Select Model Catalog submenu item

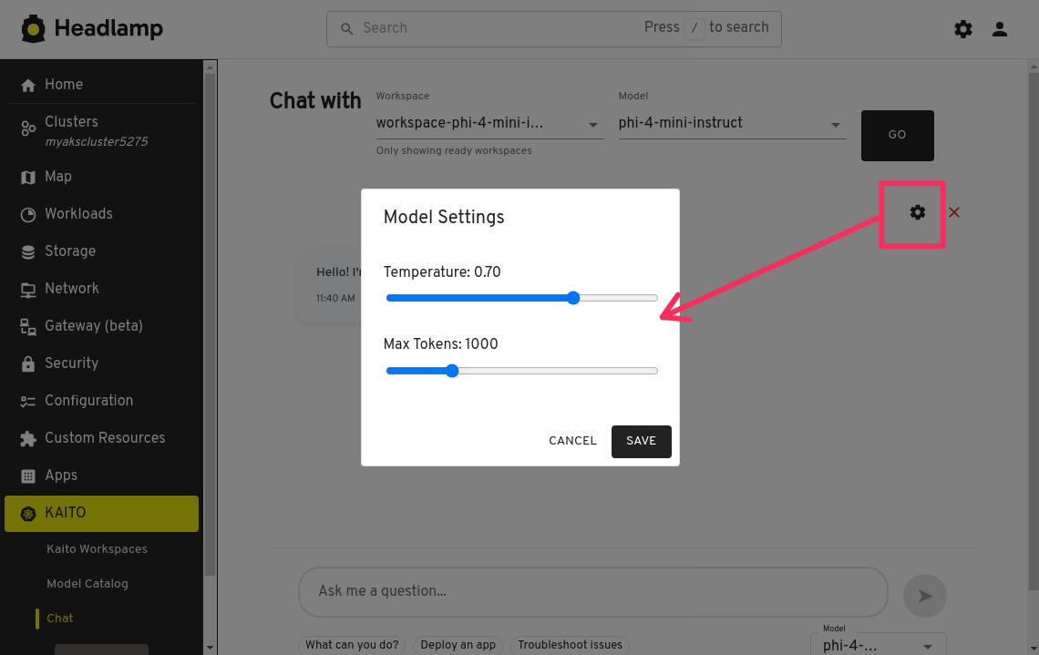tap(87, 584)
